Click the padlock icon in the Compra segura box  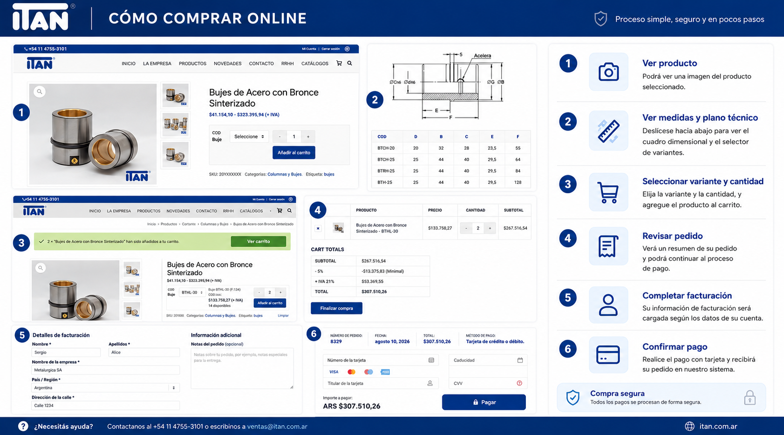(x=750, y=398)
